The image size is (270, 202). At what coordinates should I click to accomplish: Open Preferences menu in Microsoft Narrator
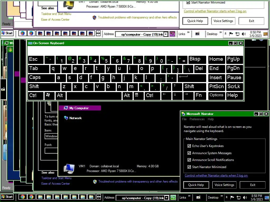(x=197, y=119)
